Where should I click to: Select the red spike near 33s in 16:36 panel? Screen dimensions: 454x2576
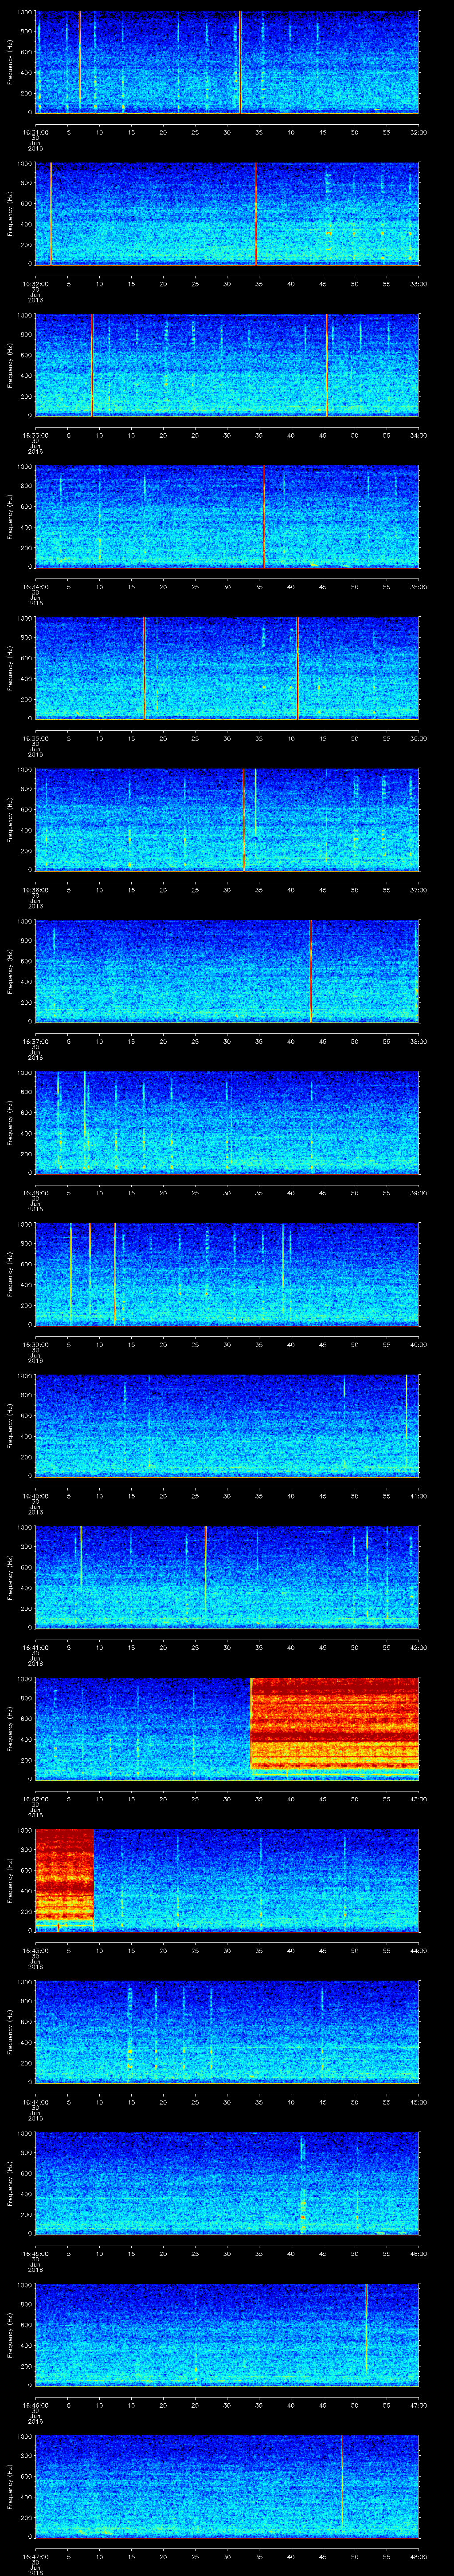(x=243, y=819)
